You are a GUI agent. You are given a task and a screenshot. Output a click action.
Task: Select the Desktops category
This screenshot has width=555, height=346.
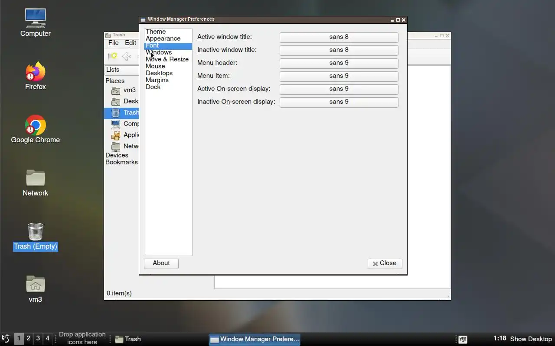click(168, 73)
